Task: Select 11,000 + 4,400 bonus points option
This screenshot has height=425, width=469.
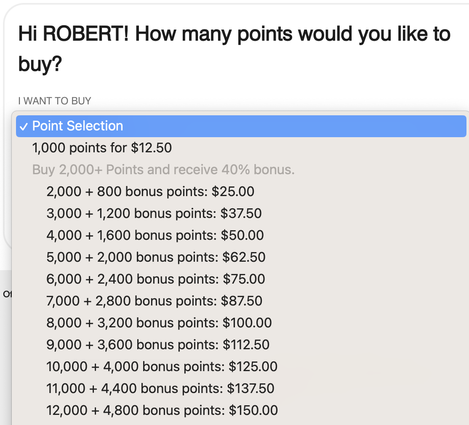Action: tap(160, 389)
